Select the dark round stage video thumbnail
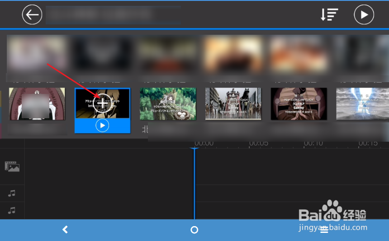The width and height of the screenshot is (389, 241). (x=299, y=104)
